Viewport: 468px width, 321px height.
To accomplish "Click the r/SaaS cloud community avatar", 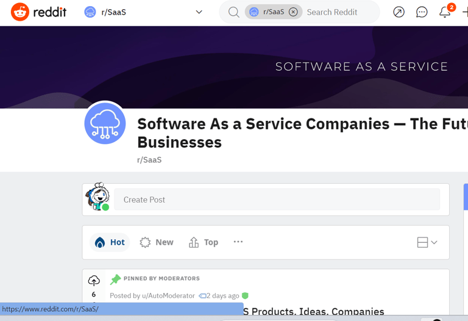I will tap(105, 123).
